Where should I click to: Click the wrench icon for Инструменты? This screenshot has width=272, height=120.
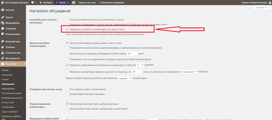click(3, 58)
